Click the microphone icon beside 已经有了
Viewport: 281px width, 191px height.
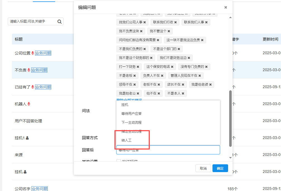pos(33,87)
